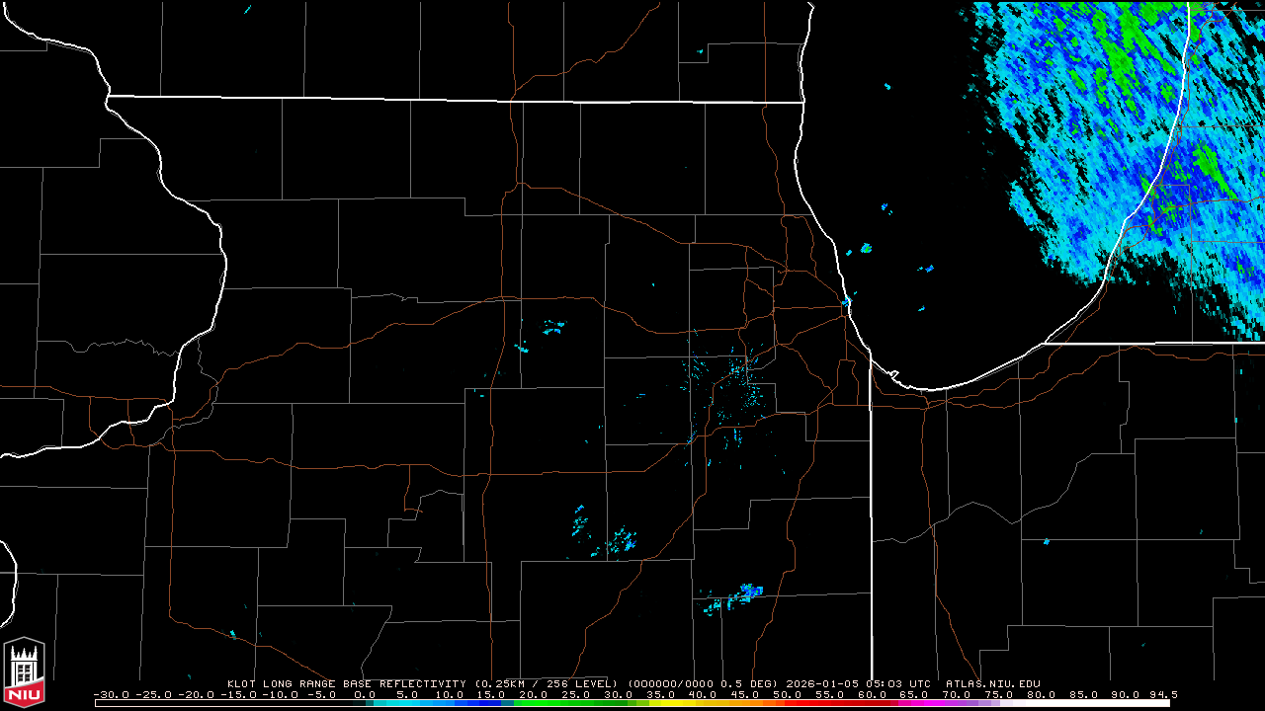Click the KLOT Long Range Base Reflectivity title
The height and width of the screenshot is (711, 1265).
click(x=348, y=683)
